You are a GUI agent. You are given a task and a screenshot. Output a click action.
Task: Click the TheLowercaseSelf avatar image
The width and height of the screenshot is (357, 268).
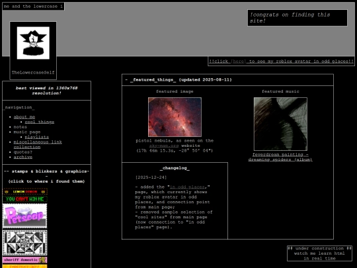33,43
